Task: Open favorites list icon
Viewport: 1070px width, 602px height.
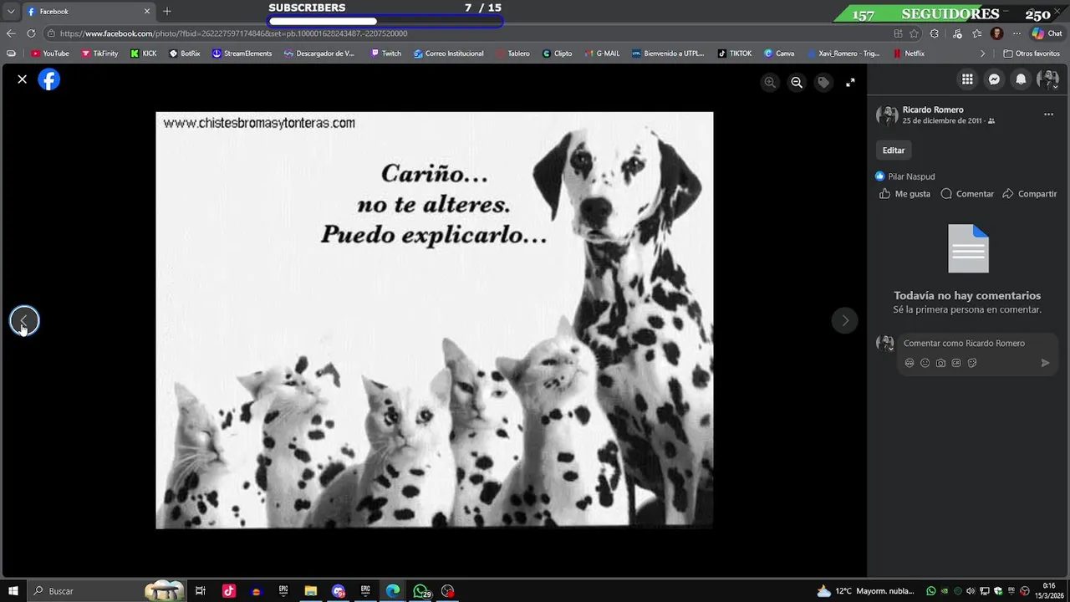Action: tap(976, 33)
